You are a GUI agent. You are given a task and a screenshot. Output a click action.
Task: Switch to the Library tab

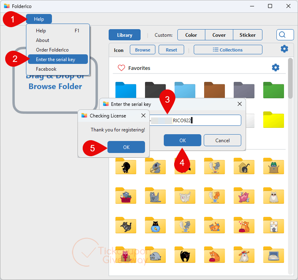point(125,35)
